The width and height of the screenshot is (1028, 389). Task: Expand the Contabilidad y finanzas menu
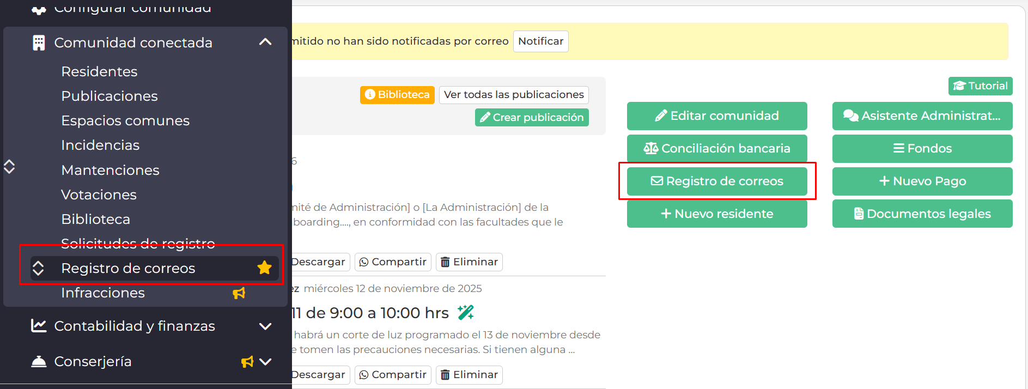pos(265,326)
